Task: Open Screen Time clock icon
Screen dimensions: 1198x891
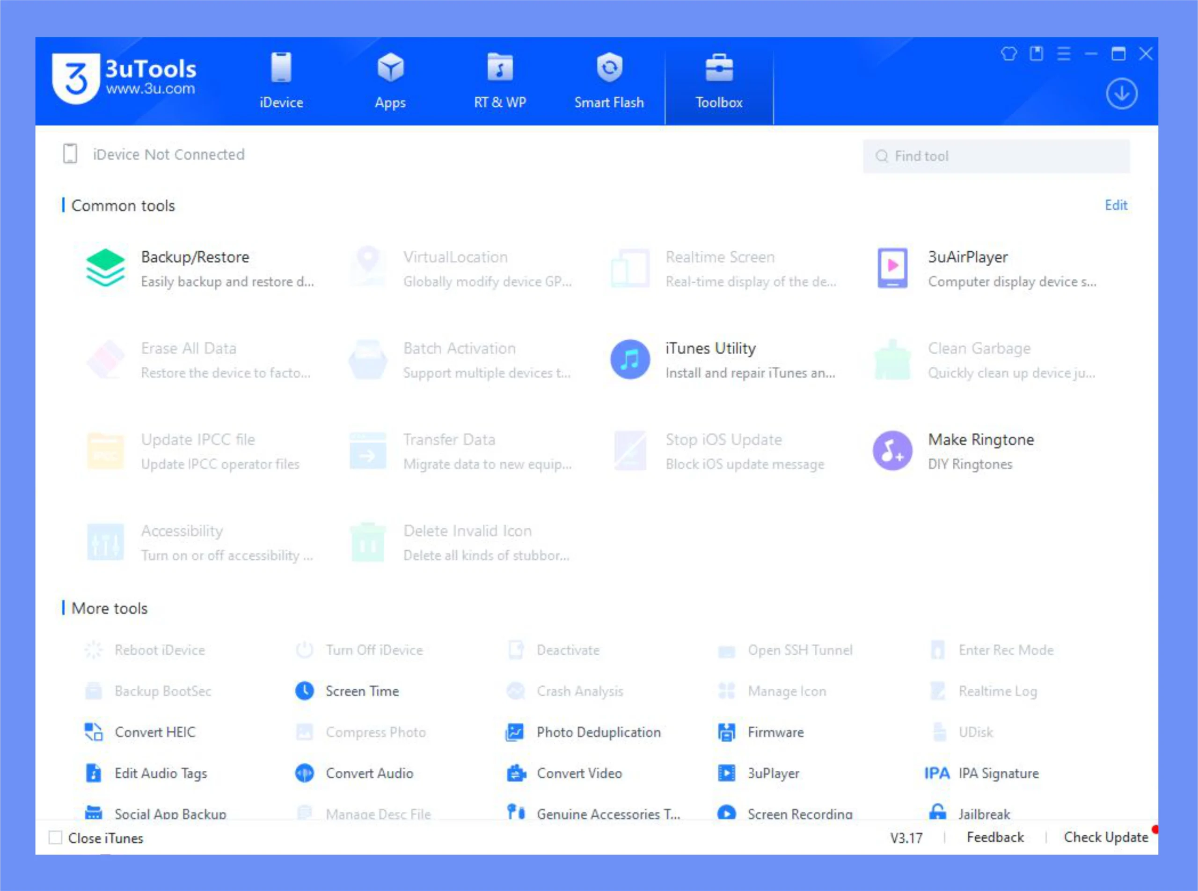Action: (x=304, y=691)
